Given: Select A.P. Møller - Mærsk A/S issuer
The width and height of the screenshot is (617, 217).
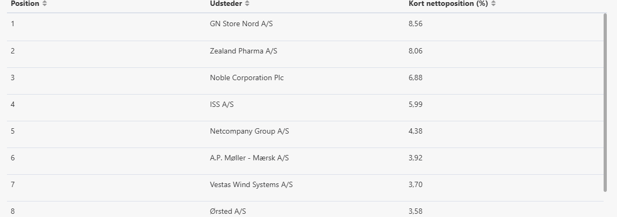Looking at the screenshot, I should pyautogui.click(x=250, y=158).
